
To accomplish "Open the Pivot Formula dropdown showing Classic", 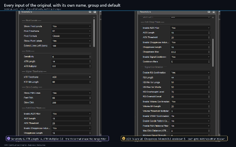I will (x=71, y=36).
